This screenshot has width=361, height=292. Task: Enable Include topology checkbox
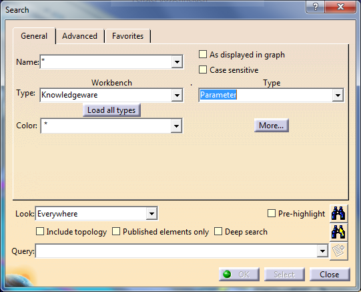tap(40, 231)
